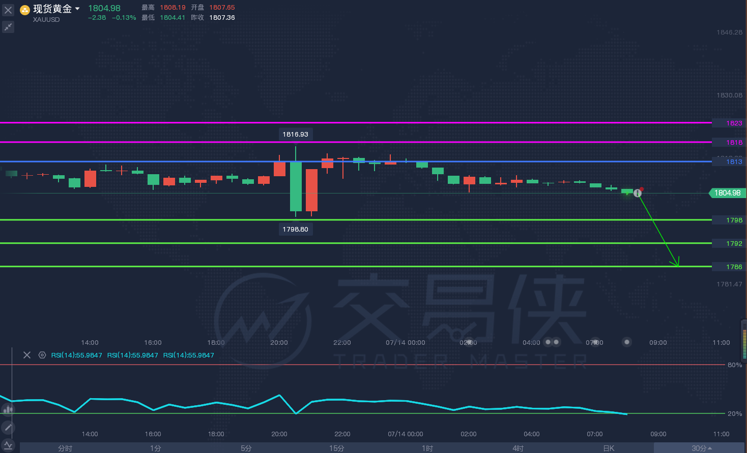The height and width of the screenshot is (453, 747).
Task: Expand the 30分 timeframe dropdown
Action: click(x=701, y=448)
